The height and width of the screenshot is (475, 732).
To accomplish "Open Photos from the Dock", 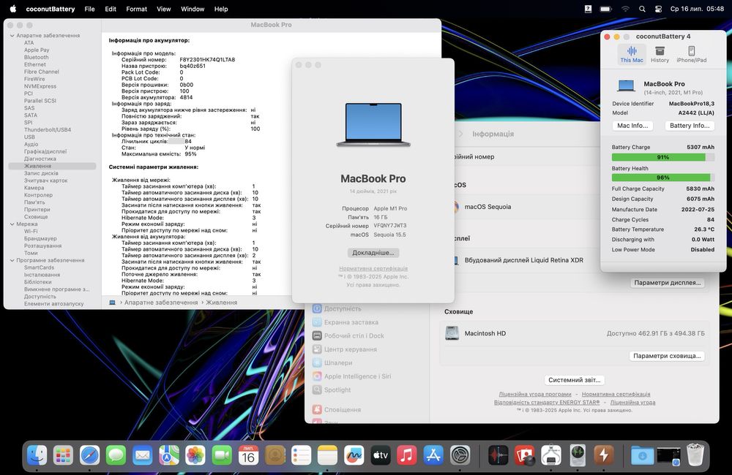I will 195,455.
